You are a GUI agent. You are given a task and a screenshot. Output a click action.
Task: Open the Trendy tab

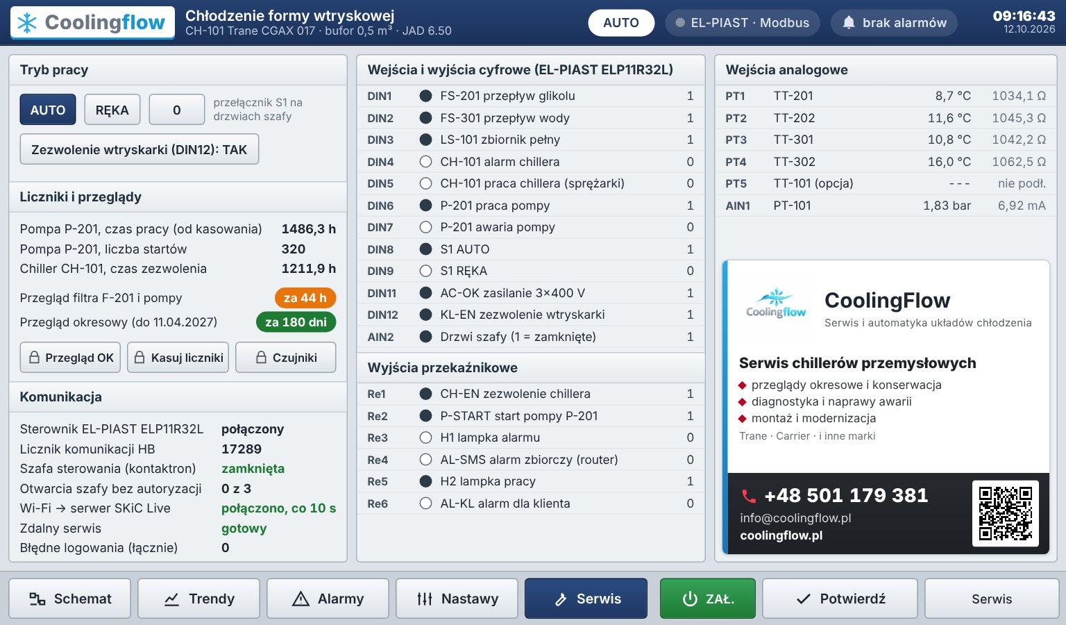click(198, 599)
